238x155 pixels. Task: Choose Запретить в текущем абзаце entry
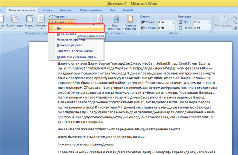click(x=76, y=51)
